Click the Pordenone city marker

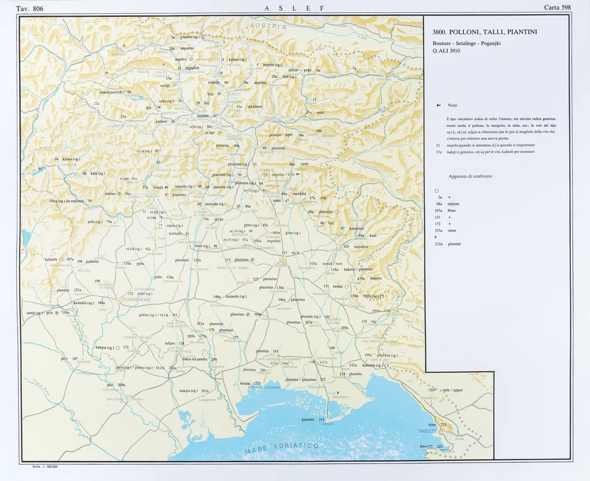[119, 300]
